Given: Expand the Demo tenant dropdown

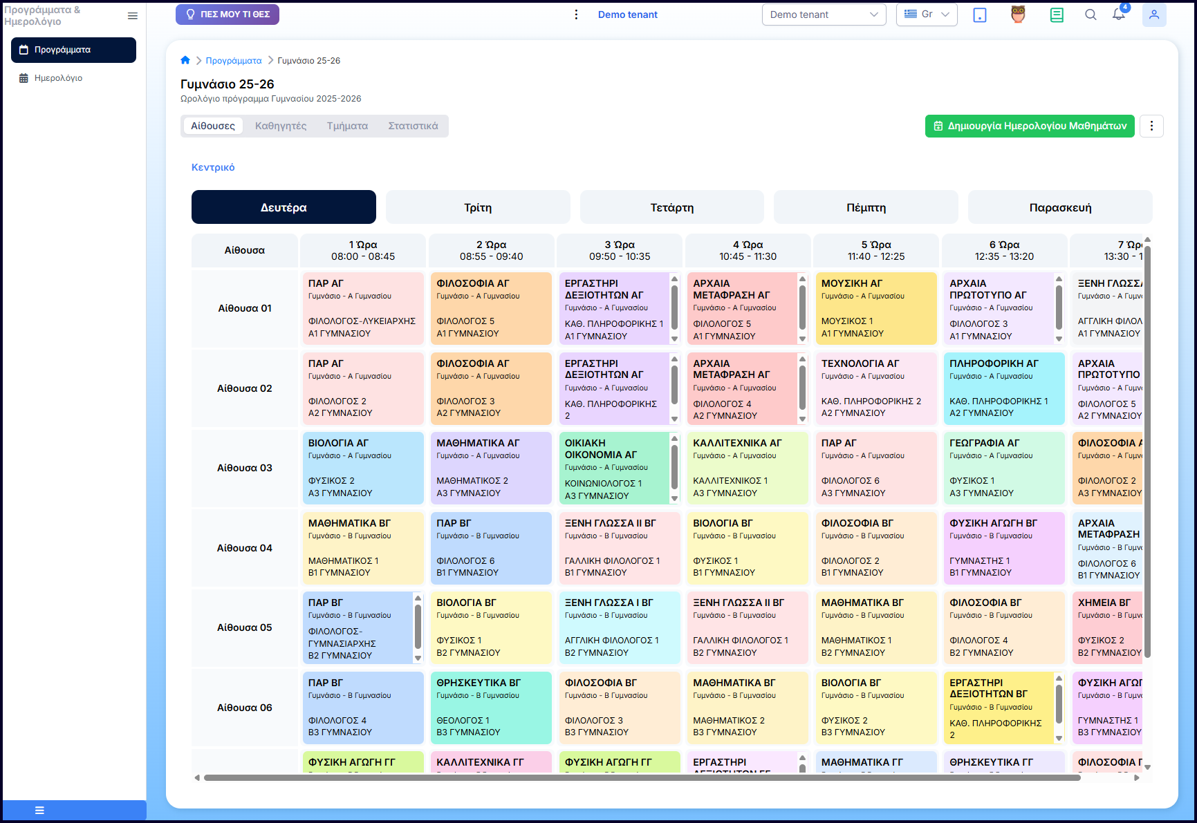Looking at the screenshot, I should (824, 15).
